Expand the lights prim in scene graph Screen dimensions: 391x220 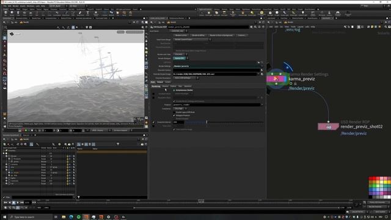point(7,178)
